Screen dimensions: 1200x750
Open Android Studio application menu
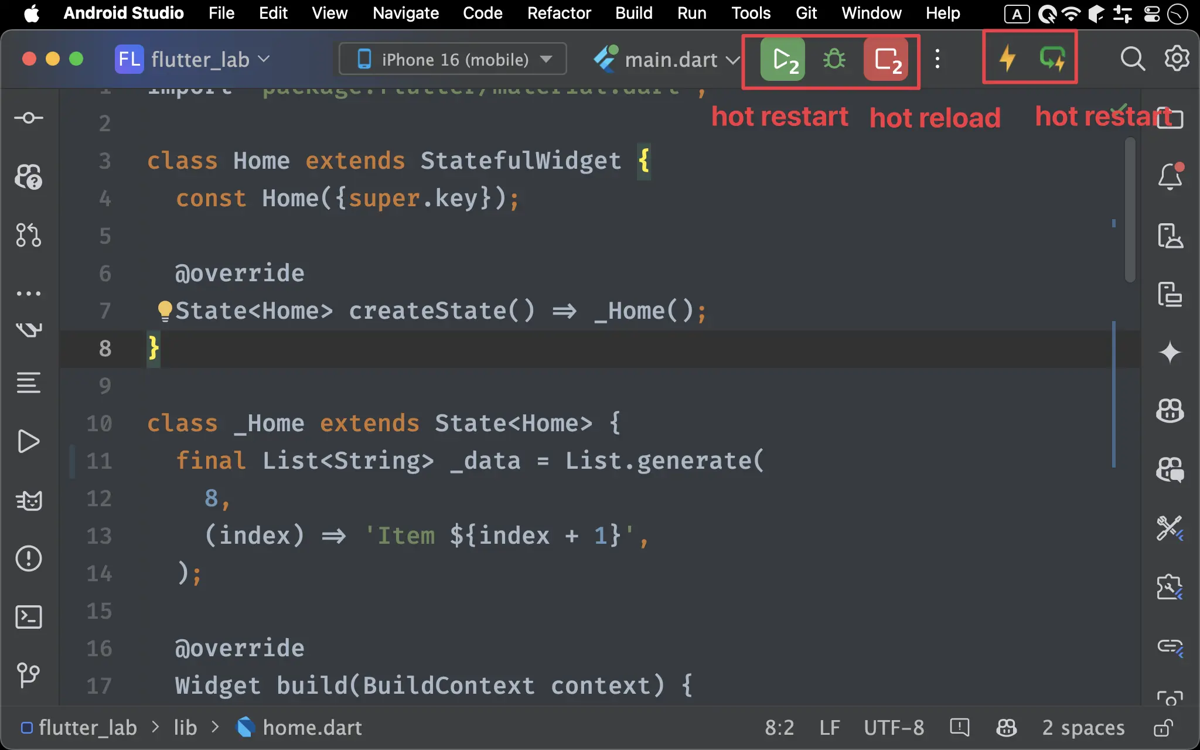[x=123, y=13]
